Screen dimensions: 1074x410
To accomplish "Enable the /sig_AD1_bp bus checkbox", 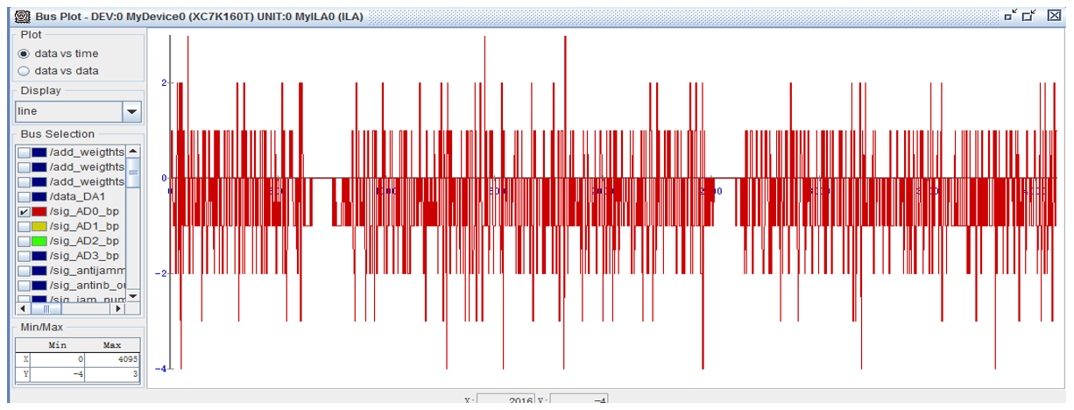I will pyautogui.click(x=24, y=227).
